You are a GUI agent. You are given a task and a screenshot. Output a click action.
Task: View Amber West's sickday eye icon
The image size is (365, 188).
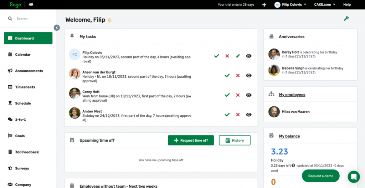click(249, 115)
